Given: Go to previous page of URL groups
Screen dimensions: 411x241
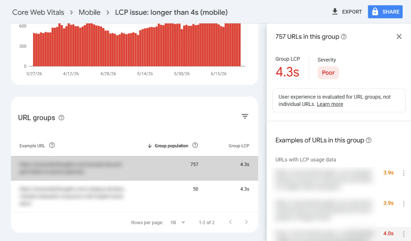Looking at the screenshot, I should (x=231, y=222).
